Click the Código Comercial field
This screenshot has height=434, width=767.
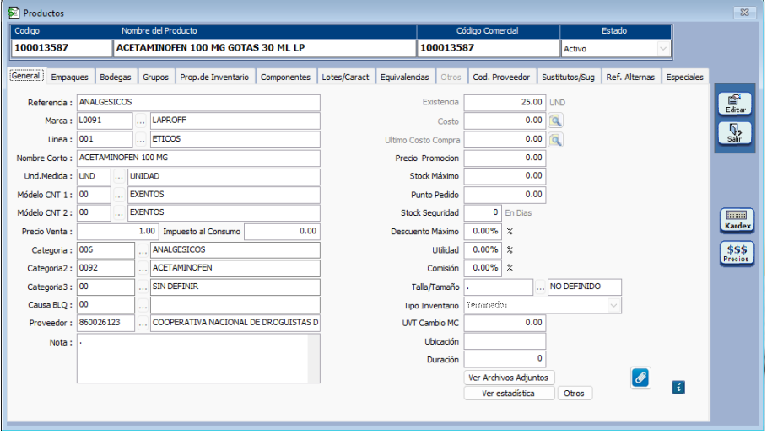(489, 48)
